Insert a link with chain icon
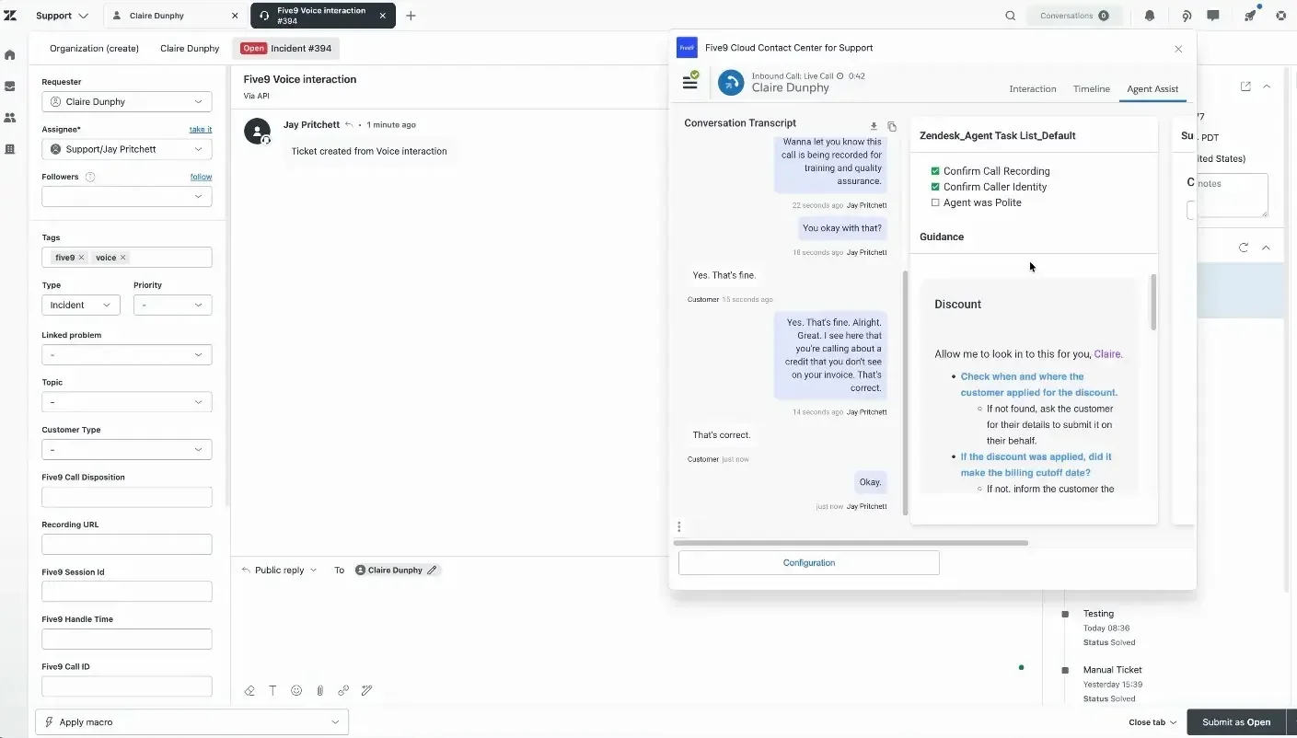The height and width of the screenshot is (738, 1297). [x=343, y=690]
